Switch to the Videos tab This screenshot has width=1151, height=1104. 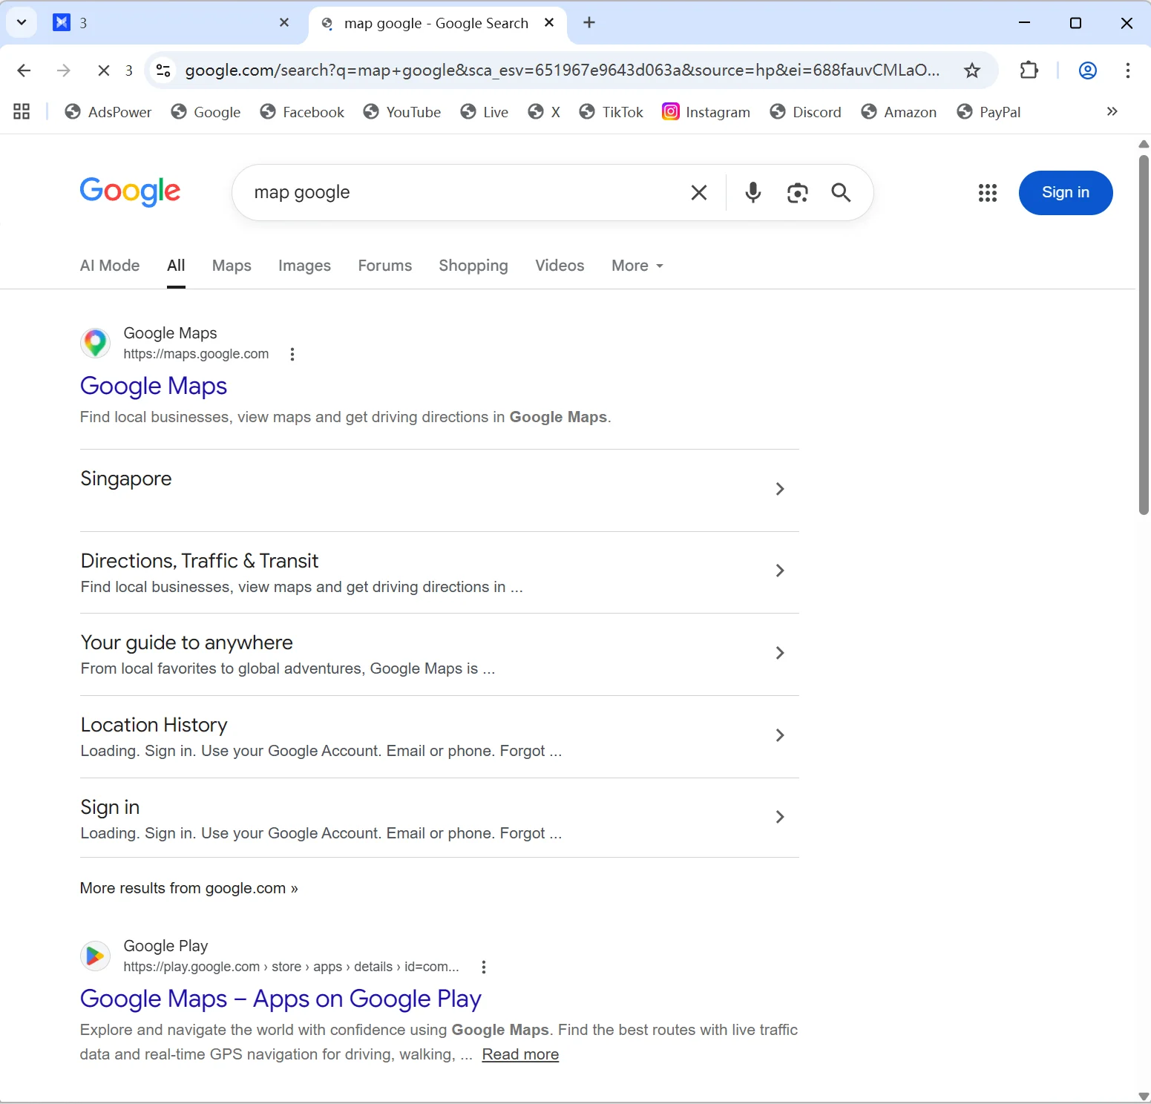tap(560, 266)
